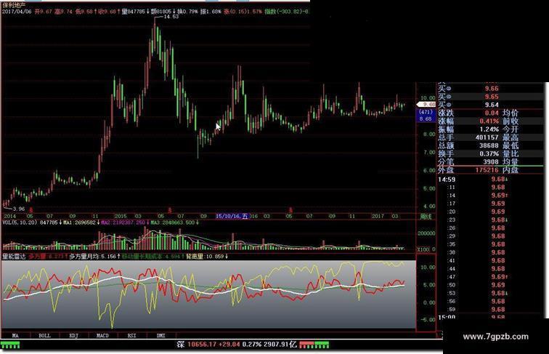Click the 量比 label
The width and height of the screenshot is (549, 354).
[x=511, y=153]
